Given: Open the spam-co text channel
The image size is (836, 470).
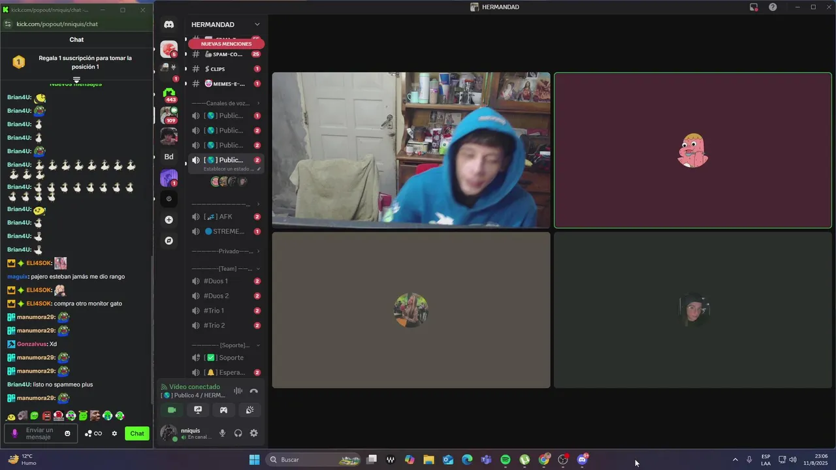Looking at the screenshot, I should (225, 54).
